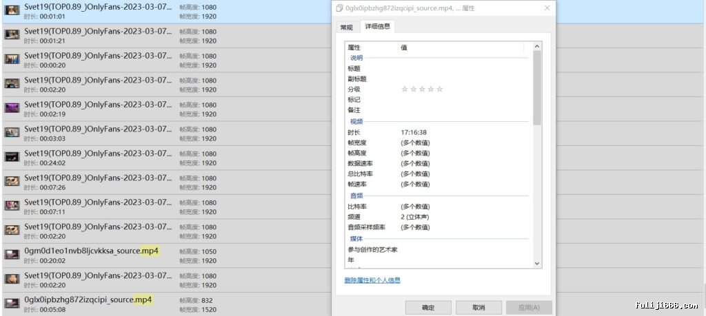Click the properties list scroll-up arrow
This screenshot has height=316, width=706.
click(x=536, y=46)
